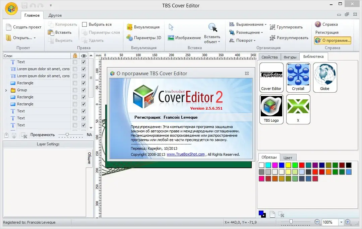Lock the second Lorem ipsum layer
This screenshot has width=362, height=229.
[x=75, y=76]
